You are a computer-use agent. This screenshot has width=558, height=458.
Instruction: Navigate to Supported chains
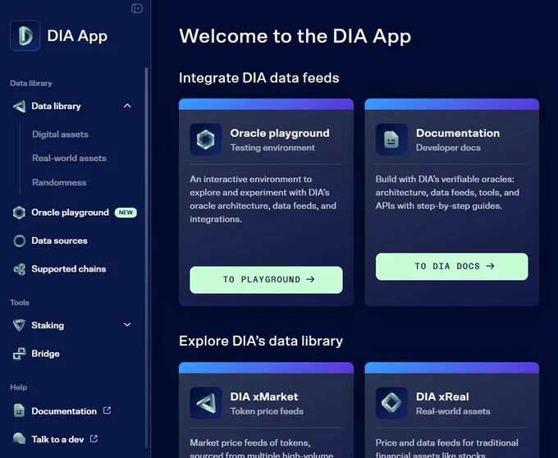pyautogui.click(x=69, y=268)
